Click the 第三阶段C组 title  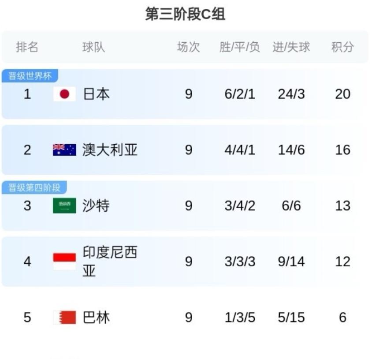[x=185, y=14]
